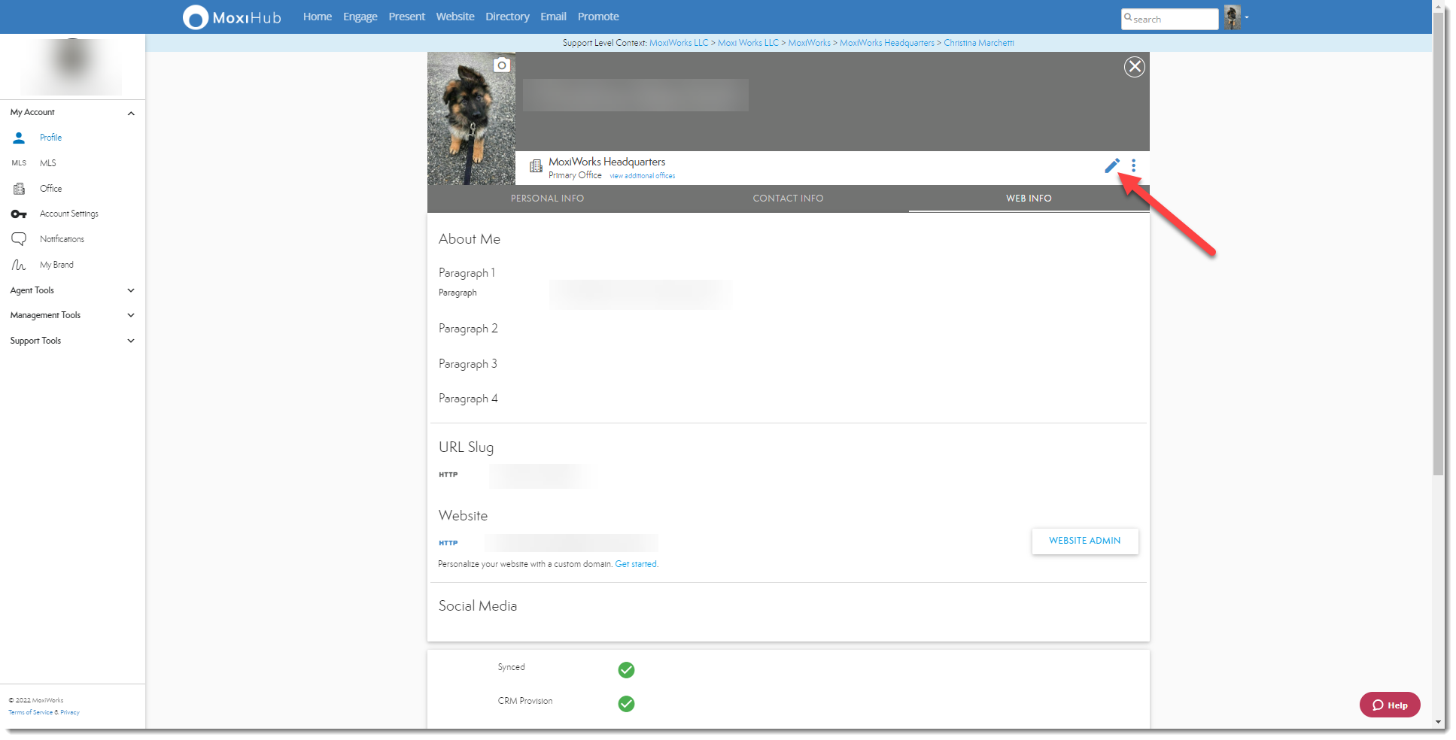Click the MoxiHub logo

coord(232,17)
